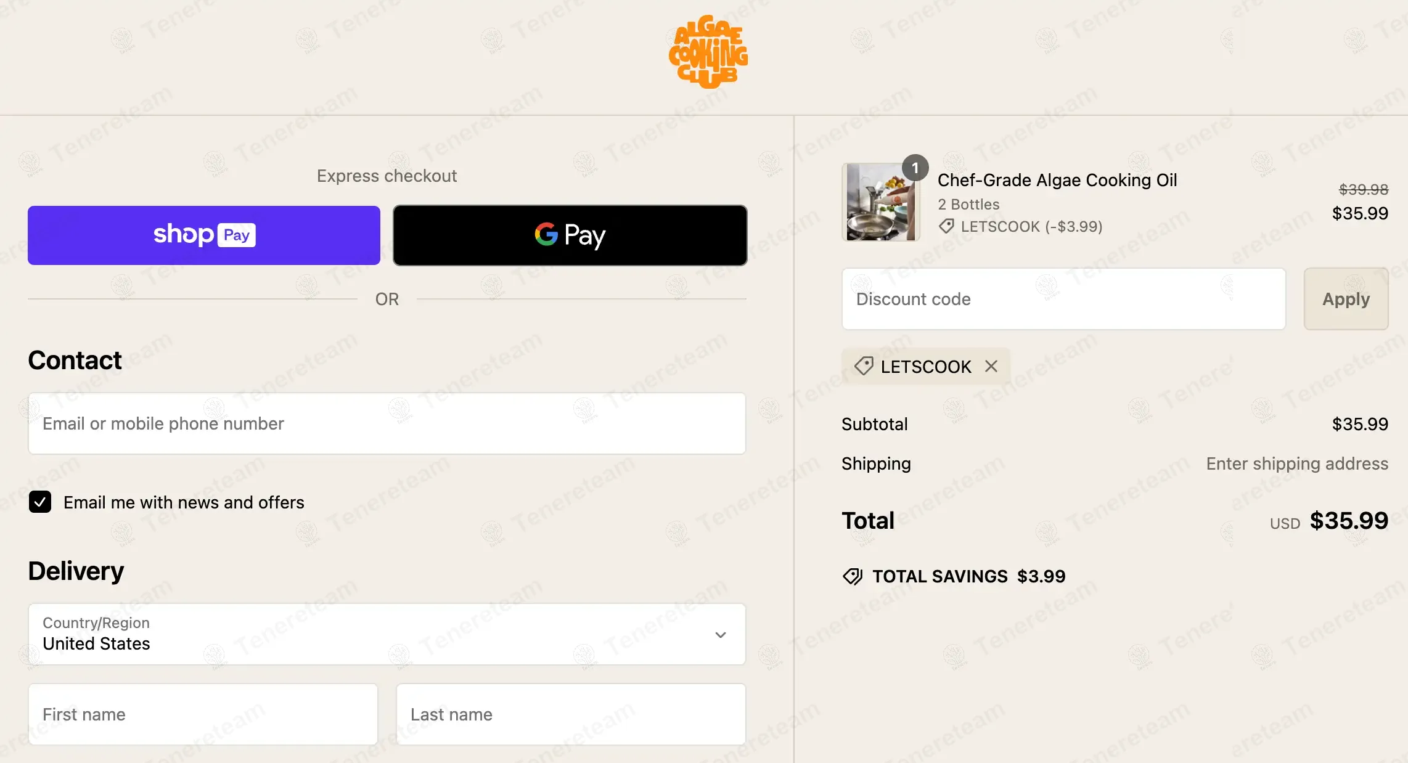Pay with Google Pay button
The height and width of the screenshot is (763, 1408).
tap(570, 235)
